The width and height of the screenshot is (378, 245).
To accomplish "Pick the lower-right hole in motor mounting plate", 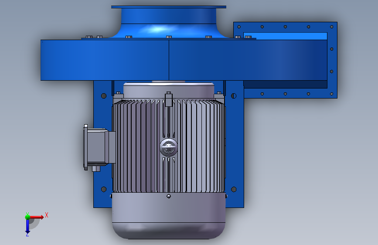I will tap(234, 189).
